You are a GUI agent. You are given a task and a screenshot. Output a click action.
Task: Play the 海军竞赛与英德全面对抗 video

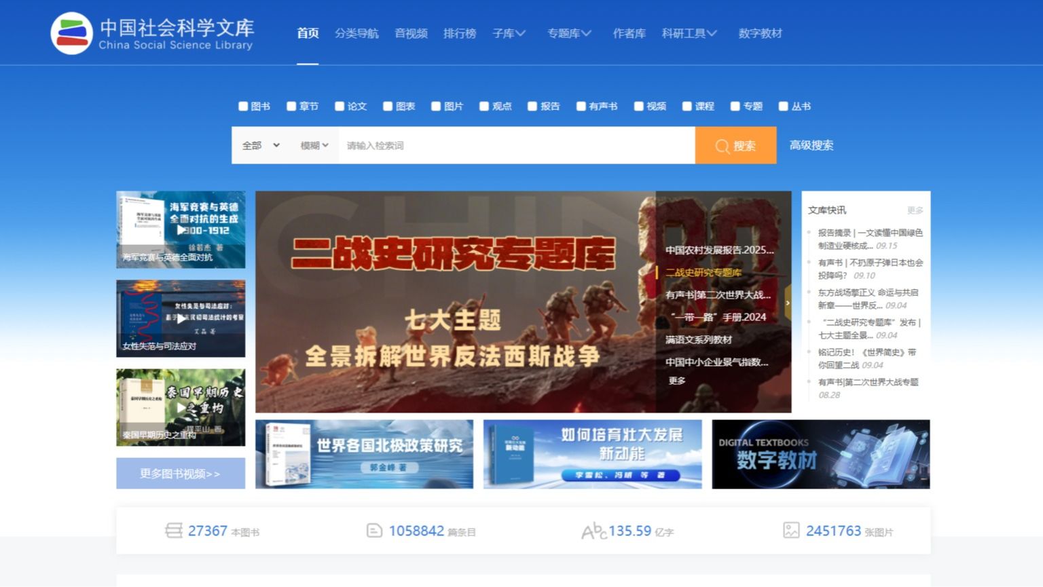click(x=181, y=229)
